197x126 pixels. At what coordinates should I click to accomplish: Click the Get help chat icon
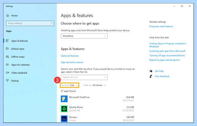point(151,71)
